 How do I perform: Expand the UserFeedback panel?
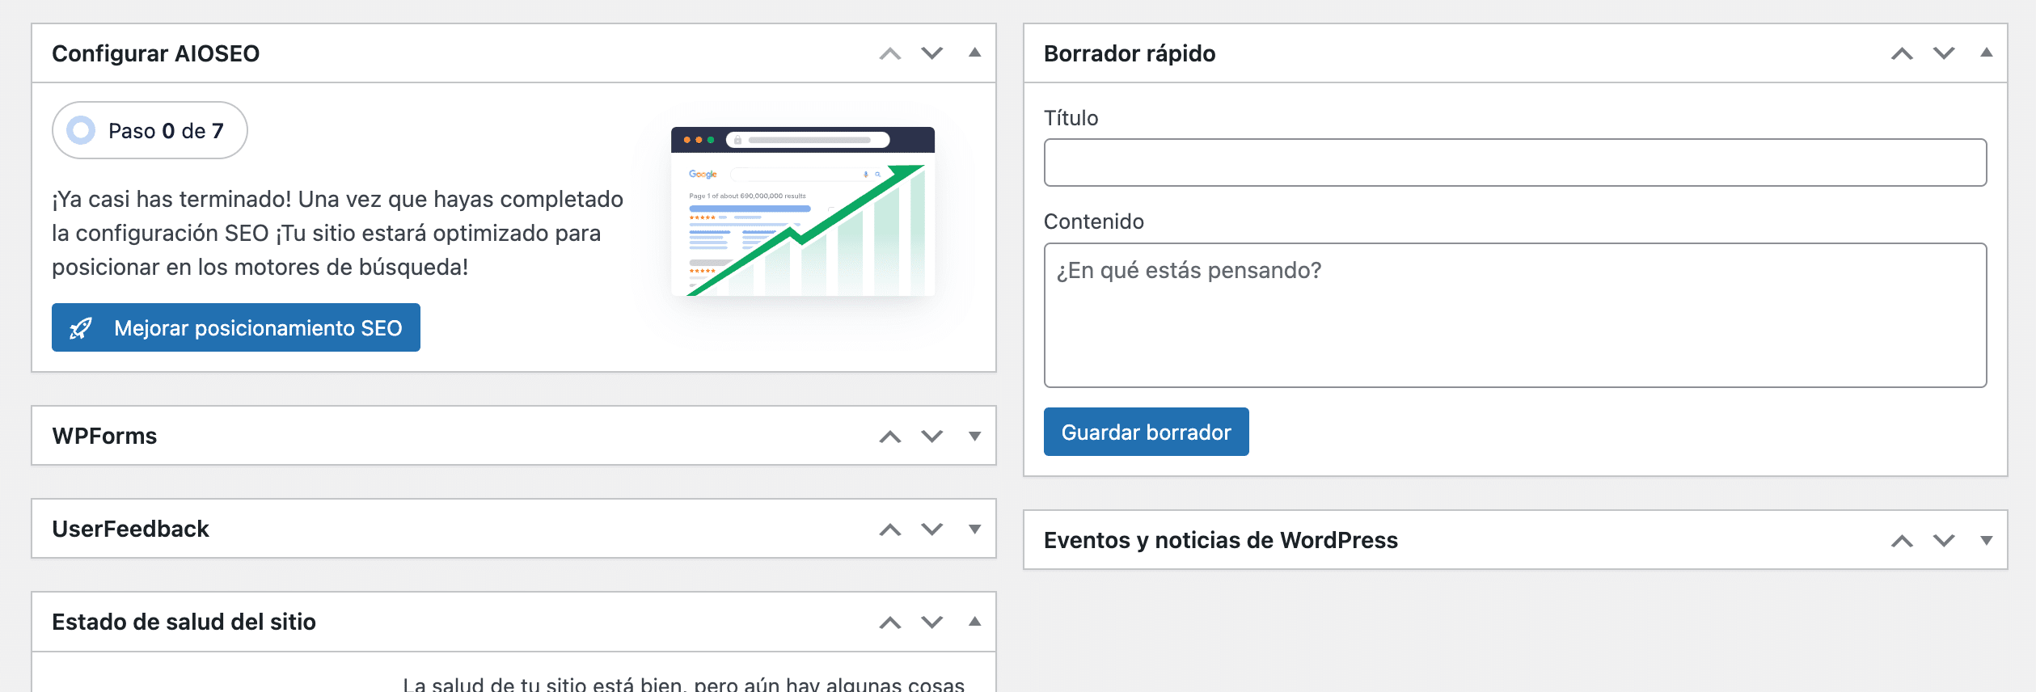974,530
